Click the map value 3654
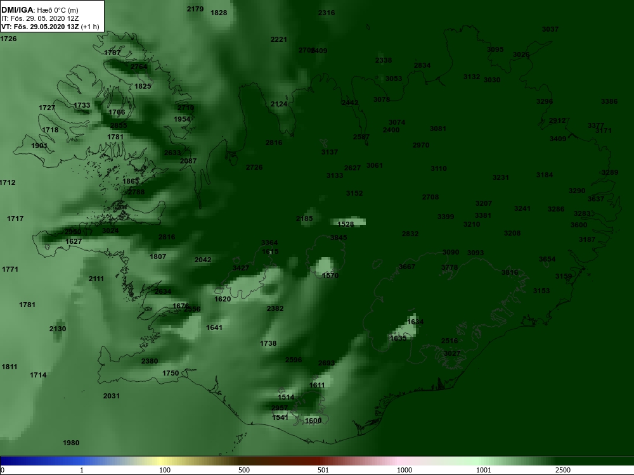The image size is (634, 475). point(547,259)
